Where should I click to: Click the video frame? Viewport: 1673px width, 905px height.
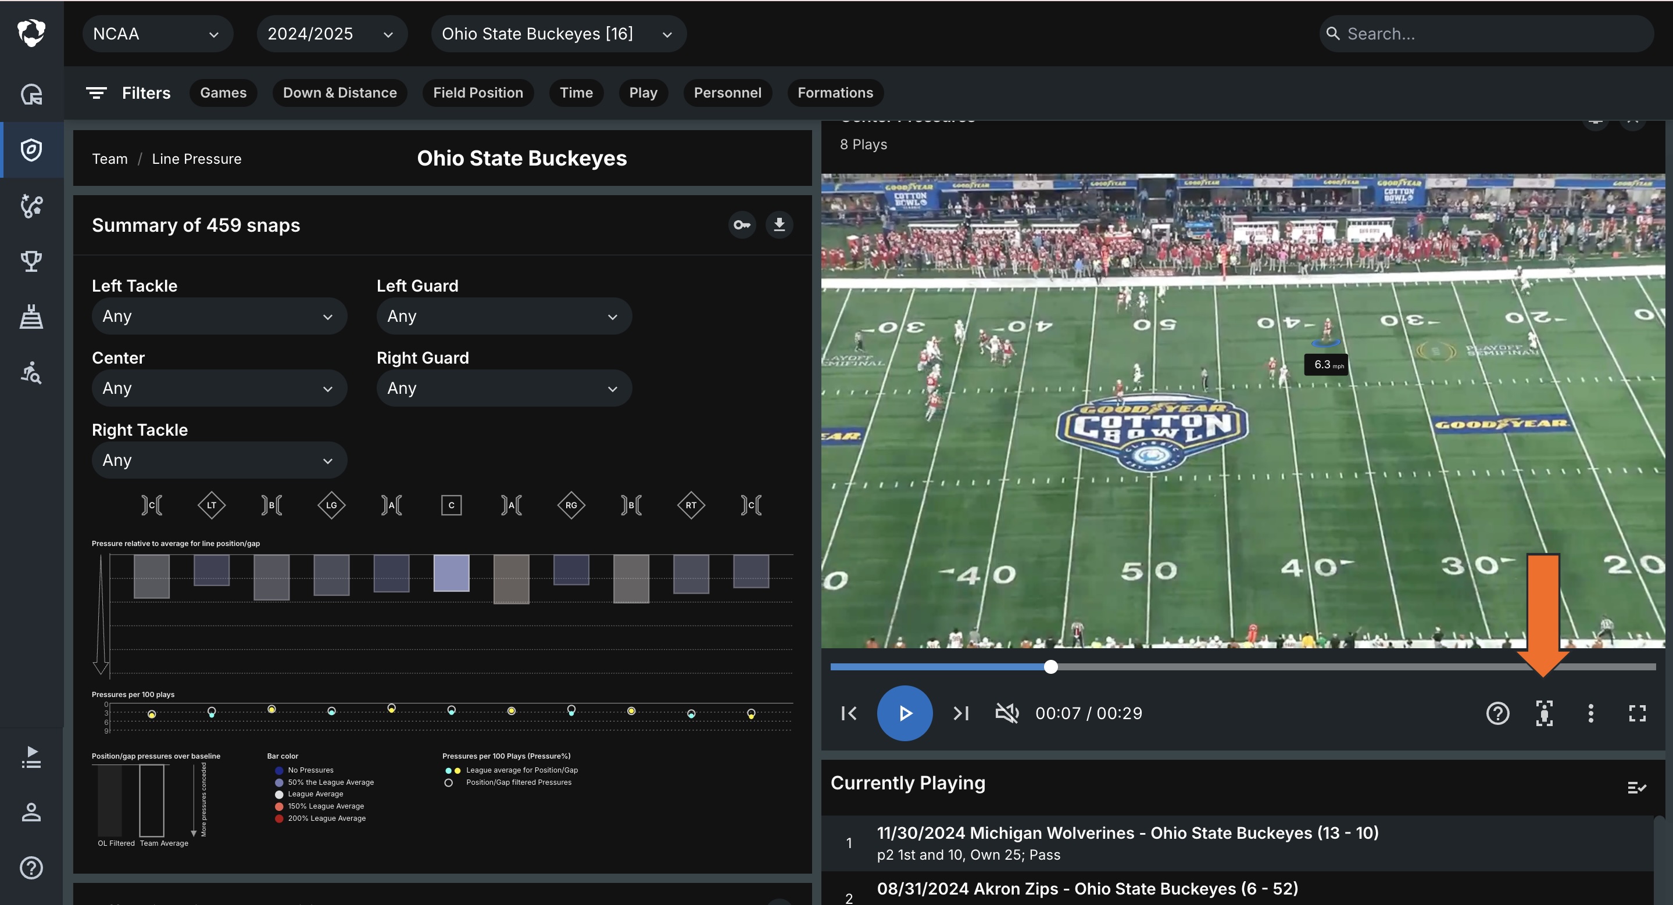[x=1242, y=411]
